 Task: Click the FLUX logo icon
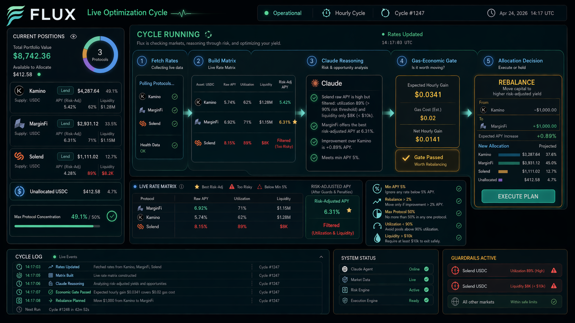click(16, 15)
